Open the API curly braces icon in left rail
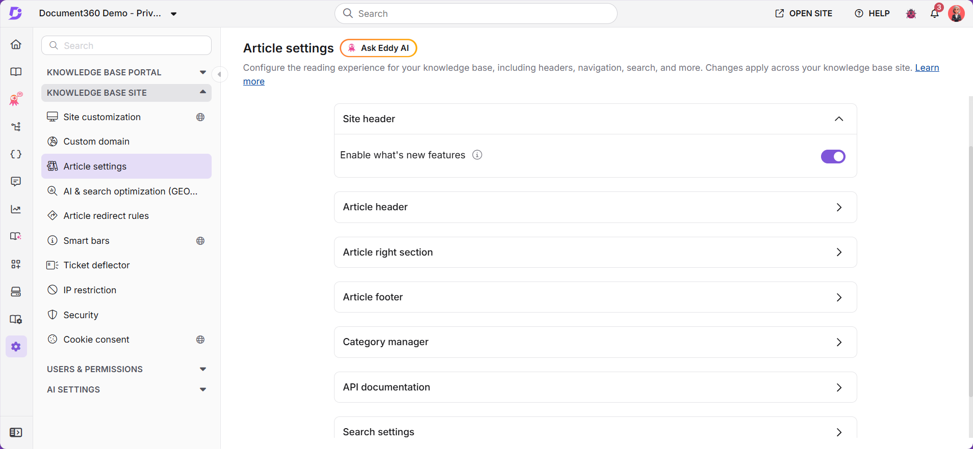Image resolution: width=973 pixels, height=449 pixels. (16, 154)
